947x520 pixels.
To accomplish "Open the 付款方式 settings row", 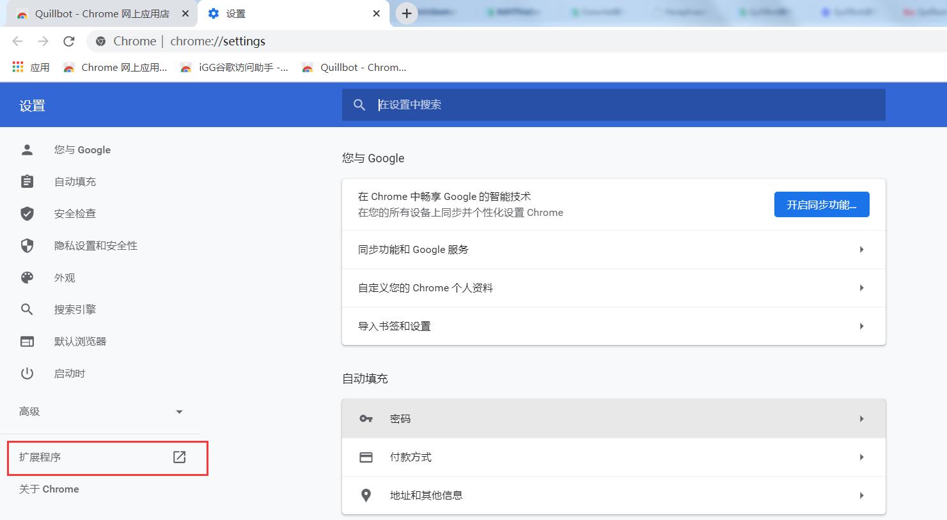I will pos(614,457).
